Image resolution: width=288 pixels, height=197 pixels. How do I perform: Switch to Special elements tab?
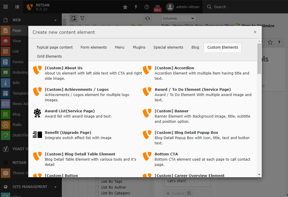pos(168,47)
